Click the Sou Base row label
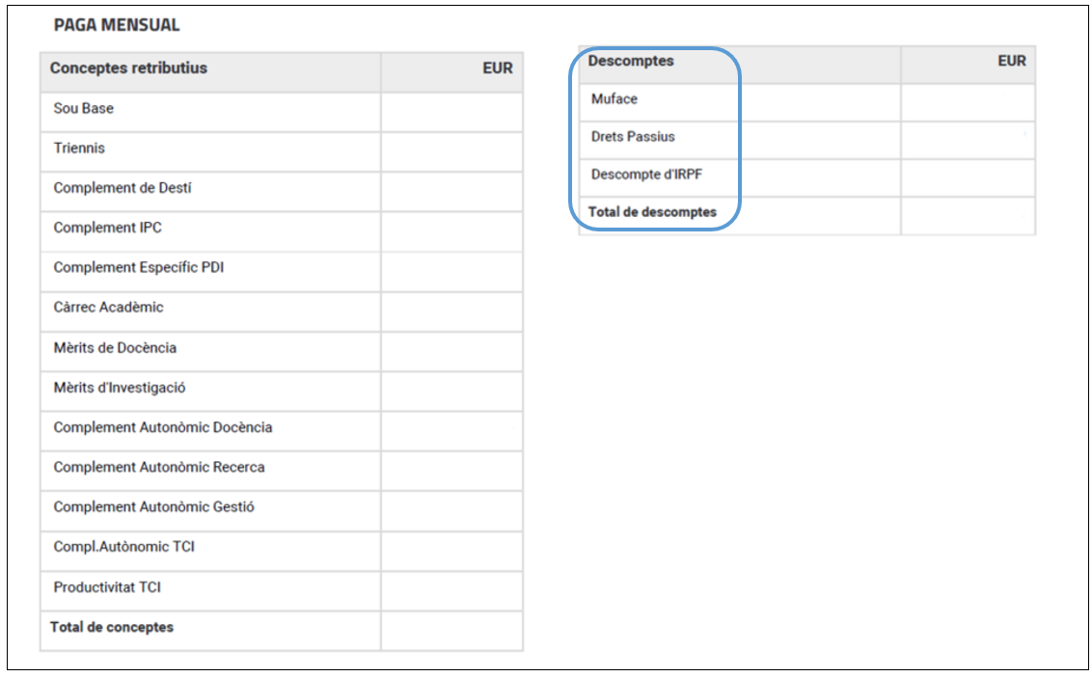This screenshot has height=677, width=1092. click(x=84, y=108)
